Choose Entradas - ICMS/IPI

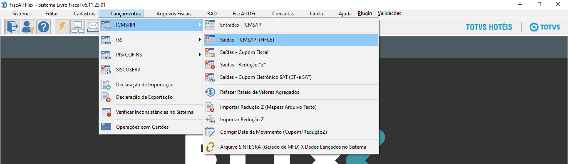pos(291,25)
